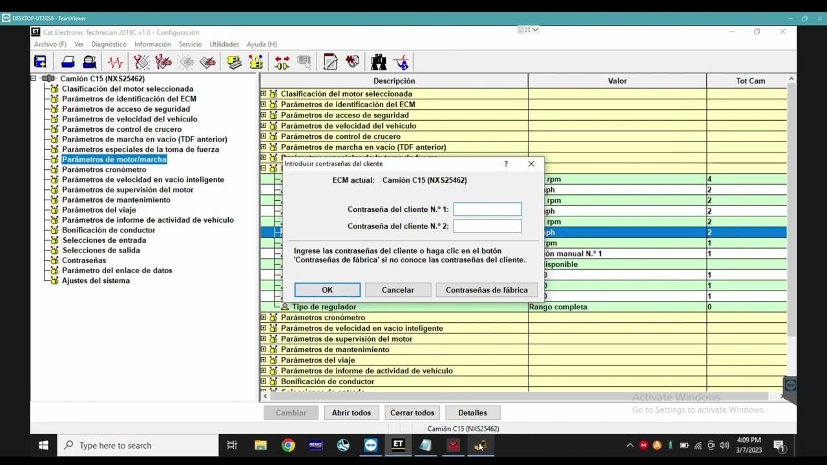Click the Print toolbar icon
This screenshot has height=465, width=827.
[x=68, y=62]
